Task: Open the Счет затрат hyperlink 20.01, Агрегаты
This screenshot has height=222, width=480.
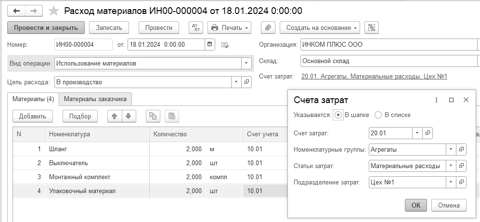Action: [x=374, y=77]
